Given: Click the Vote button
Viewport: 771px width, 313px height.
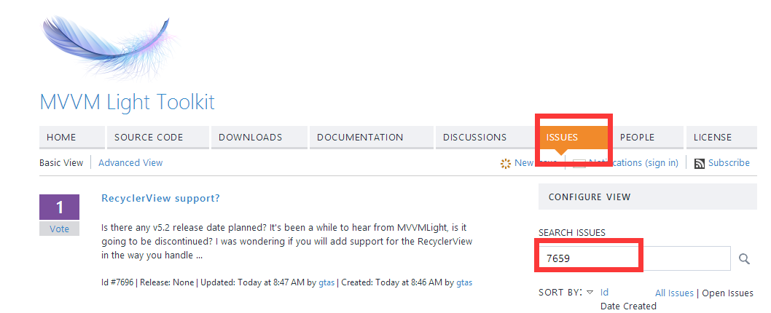Looking at the screenshot, I should coord(59,229).
